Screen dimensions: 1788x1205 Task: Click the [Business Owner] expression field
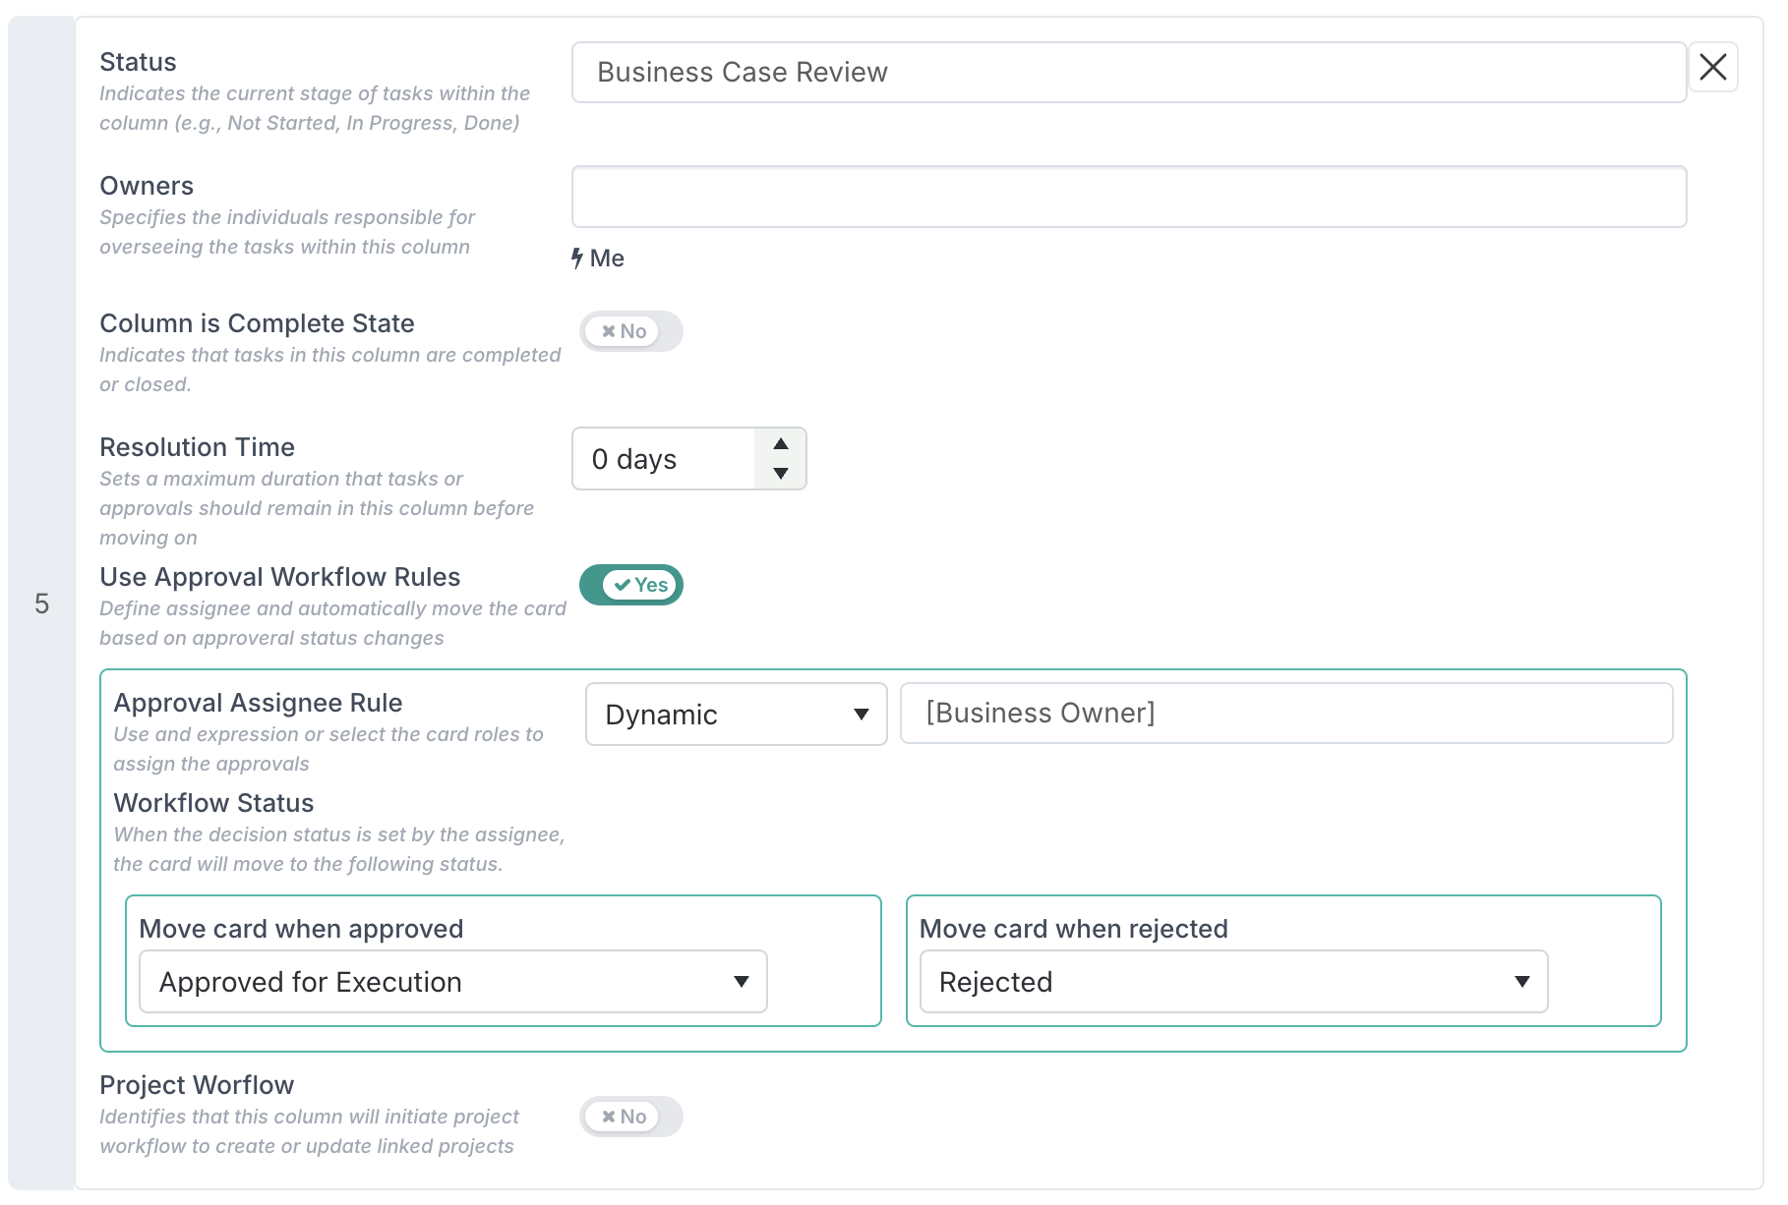click(1285, 714)
